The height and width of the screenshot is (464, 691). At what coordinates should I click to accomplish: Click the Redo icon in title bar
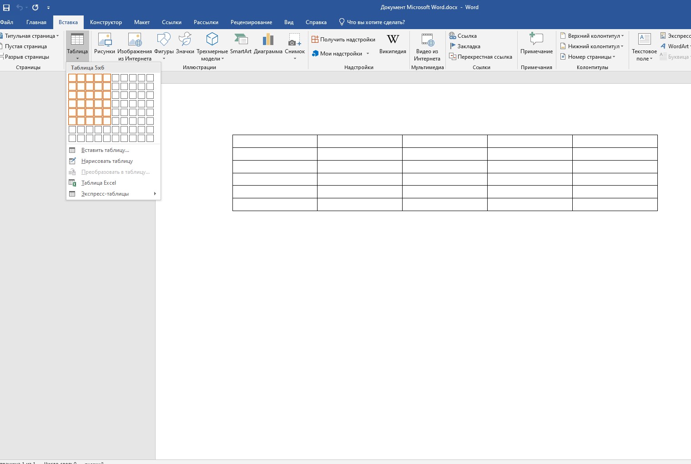[35, 7]
